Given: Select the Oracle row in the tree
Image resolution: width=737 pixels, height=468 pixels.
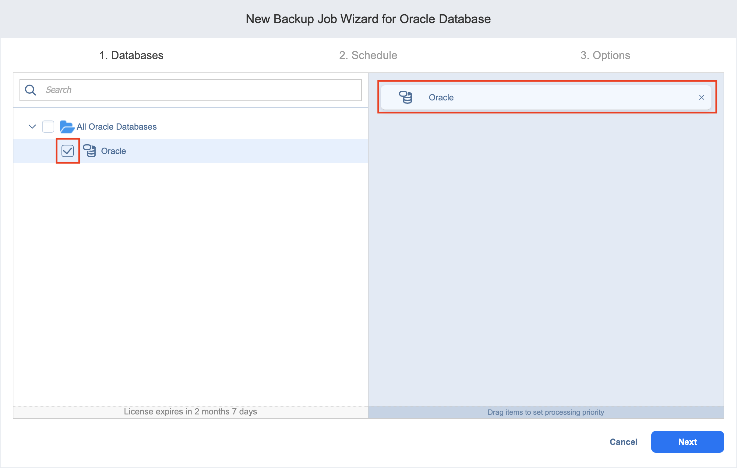Looking at the screenshot, I should tap(114, 151).
